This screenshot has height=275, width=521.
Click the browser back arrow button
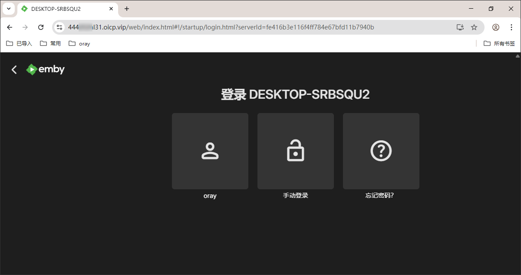tap(10, 27)
